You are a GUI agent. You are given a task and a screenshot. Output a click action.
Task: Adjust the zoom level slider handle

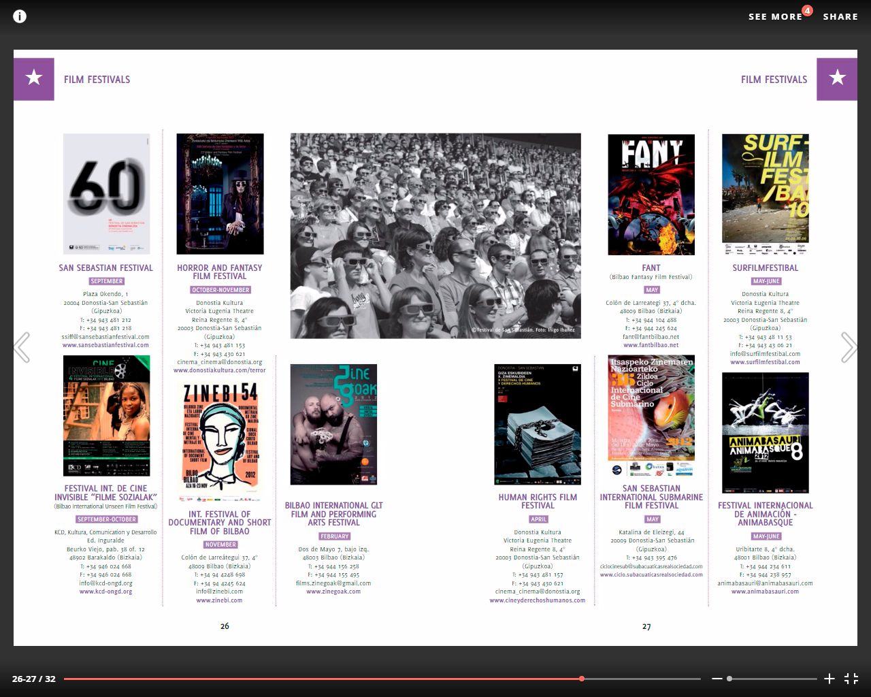[x=729, y=679]
